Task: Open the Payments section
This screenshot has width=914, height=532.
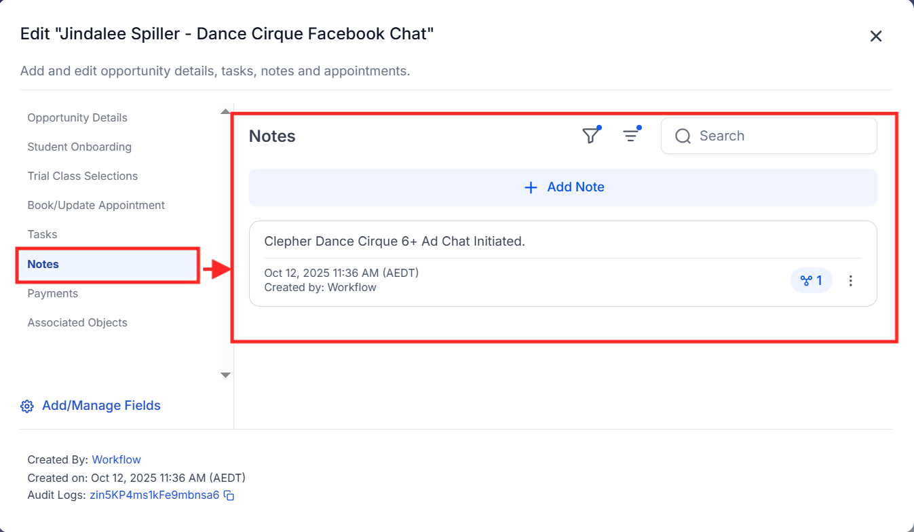Action: pyautogui.click(x=53, y=293)
